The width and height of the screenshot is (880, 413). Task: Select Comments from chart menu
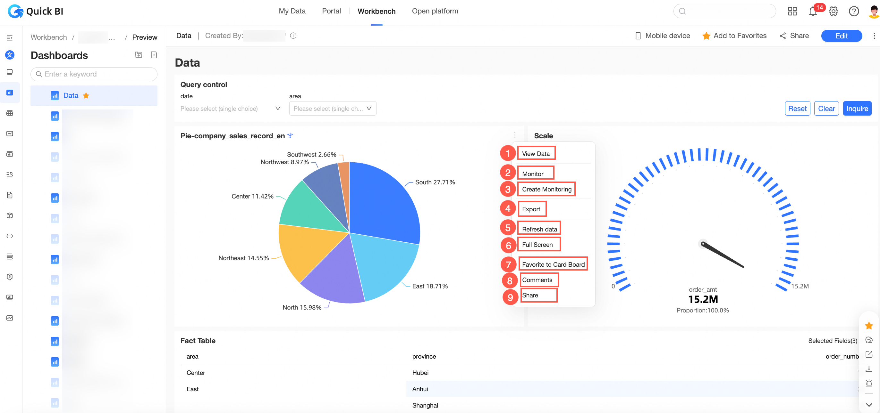coord(537,279)
